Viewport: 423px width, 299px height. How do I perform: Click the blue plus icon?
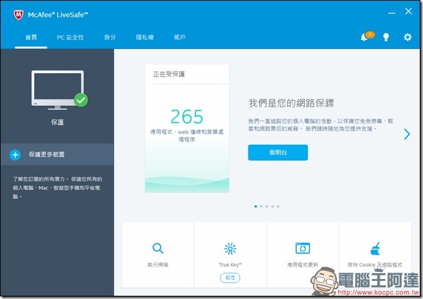[x=16, y=154]
